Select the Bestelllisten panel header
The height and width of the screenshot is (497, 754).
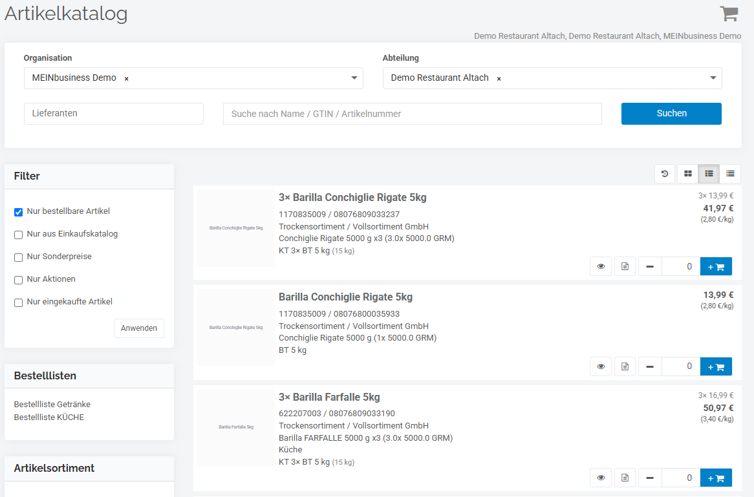[89, 376]
